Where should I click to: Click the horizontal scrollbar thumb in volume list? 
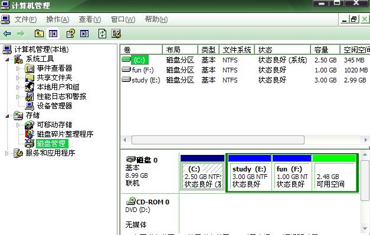click(218, 140)
